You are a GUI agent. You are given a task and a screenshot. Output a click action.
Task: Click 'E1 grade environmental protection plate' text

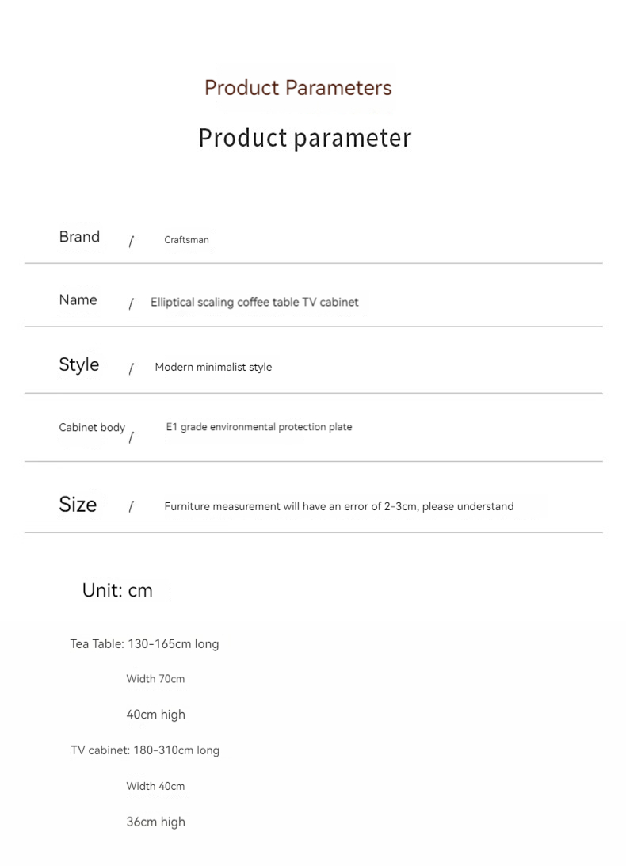click(259, 427)
